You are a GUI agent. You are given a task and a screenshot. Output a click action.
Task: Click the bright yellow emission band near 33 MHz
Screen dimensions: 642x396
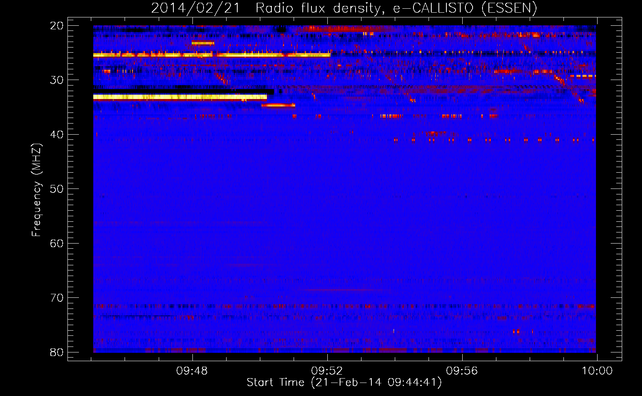point(180,97)
